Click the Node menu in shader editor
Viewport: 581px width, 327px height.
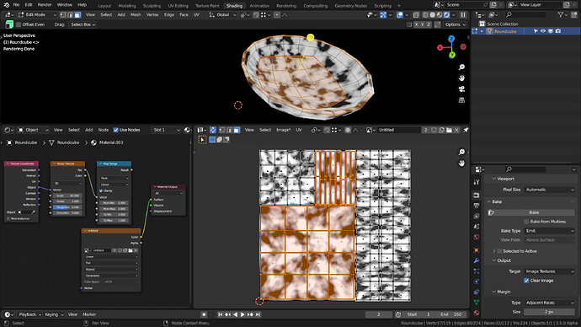point(103,130)
